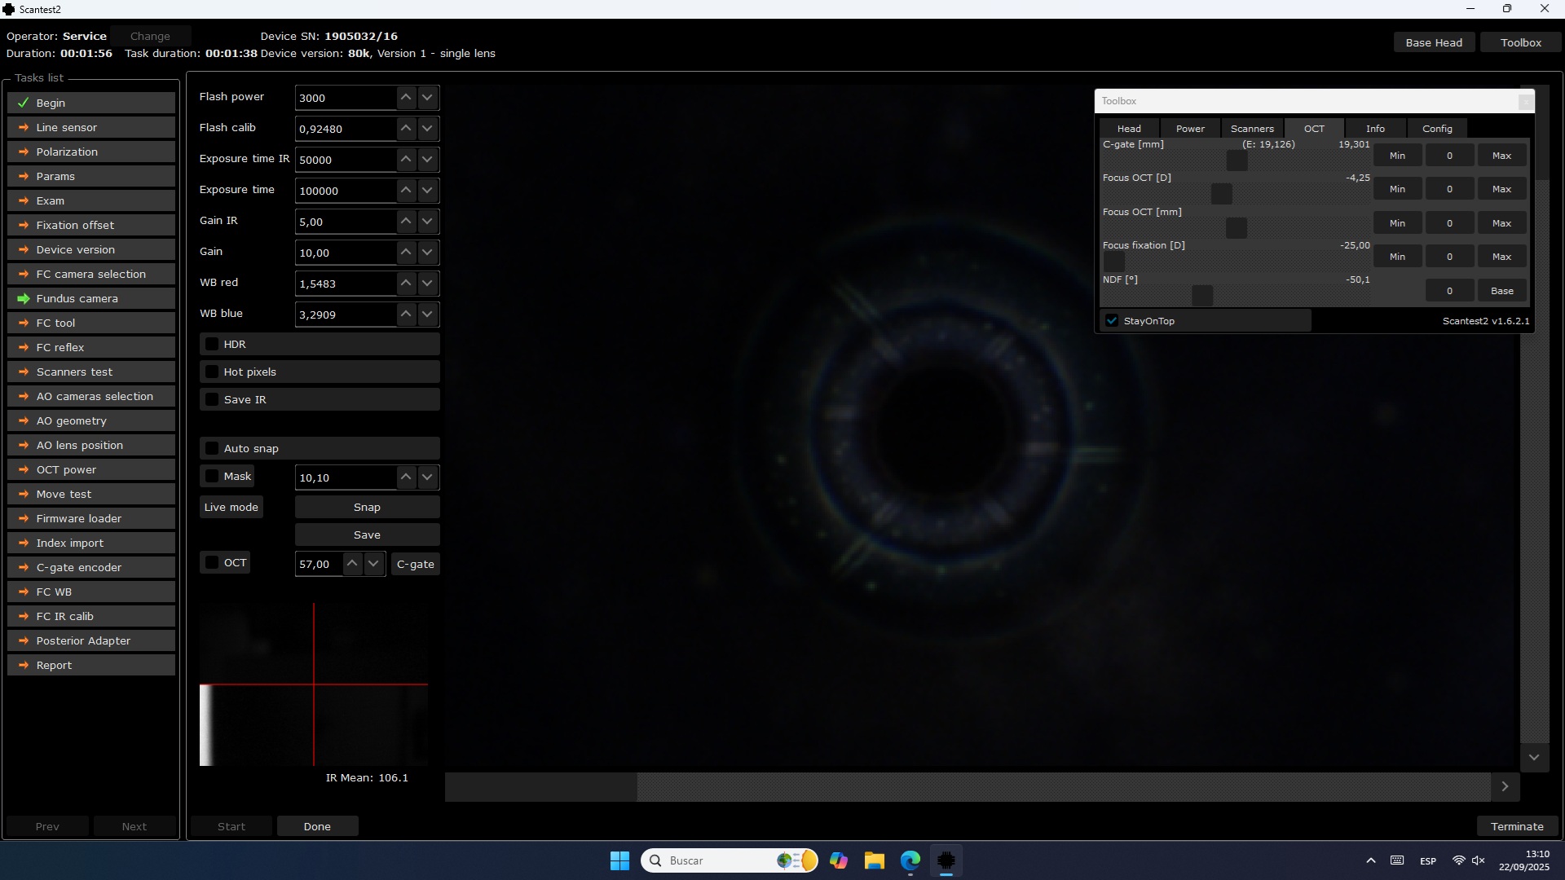Enable the HDR checkbox
1565x880 pixels.
click(x=212, y=344)
